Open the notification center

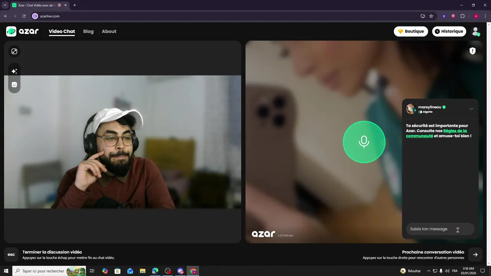483,271
